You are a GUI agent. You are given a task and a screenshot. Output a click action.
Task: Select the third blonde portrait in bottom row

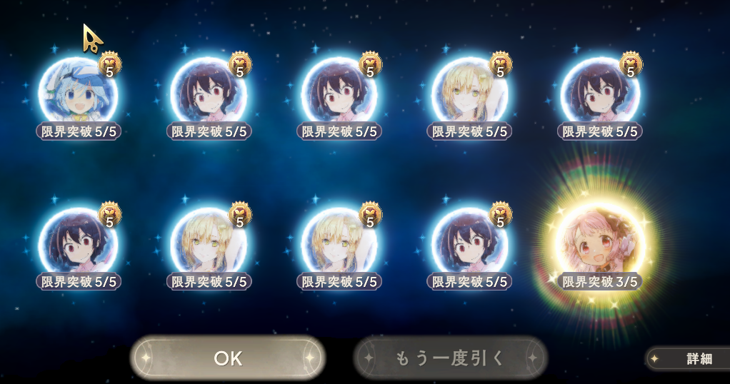(339, 244)
